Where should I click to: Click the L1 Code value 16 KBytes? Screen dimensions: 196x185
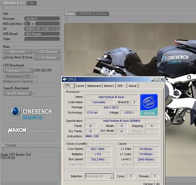pos(146,154)
